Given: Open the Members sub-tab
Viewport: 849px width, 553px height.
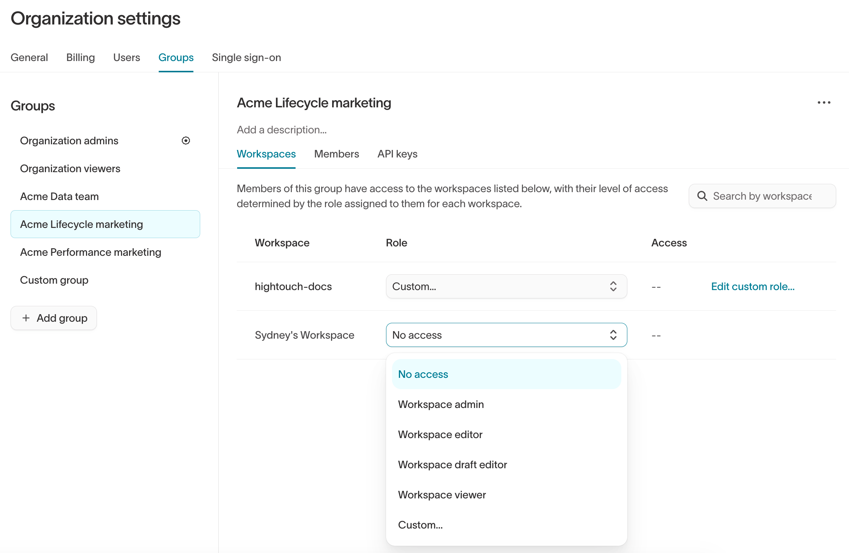Looking at the screenshot, I should (337, 154).
